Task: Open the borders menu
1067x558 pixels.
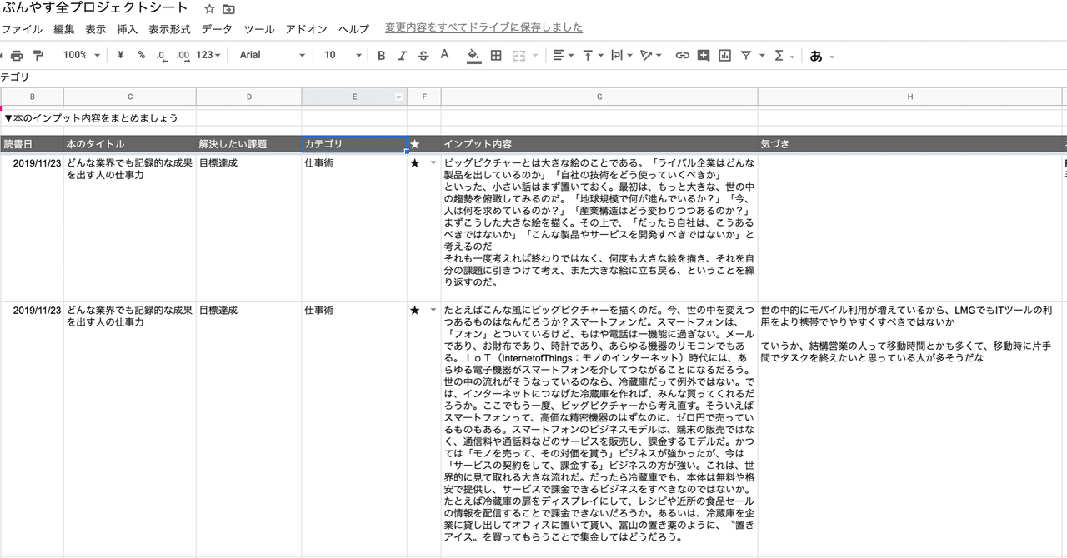Action: point(495,55)
